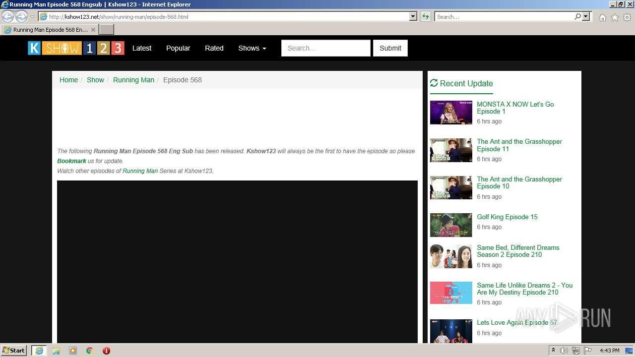
Task: Open the recent pages dropdown arrow
Action: click(x=33, y=17)
